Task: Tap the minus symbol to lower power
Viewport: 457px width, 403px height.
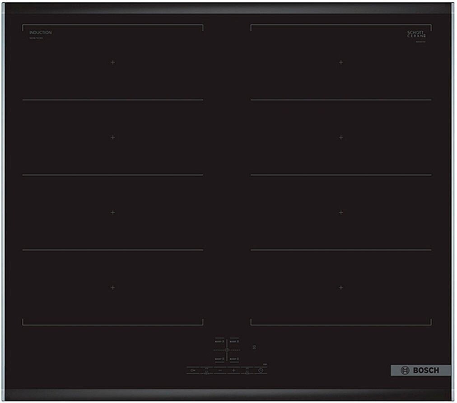Action: coord(220,370)
